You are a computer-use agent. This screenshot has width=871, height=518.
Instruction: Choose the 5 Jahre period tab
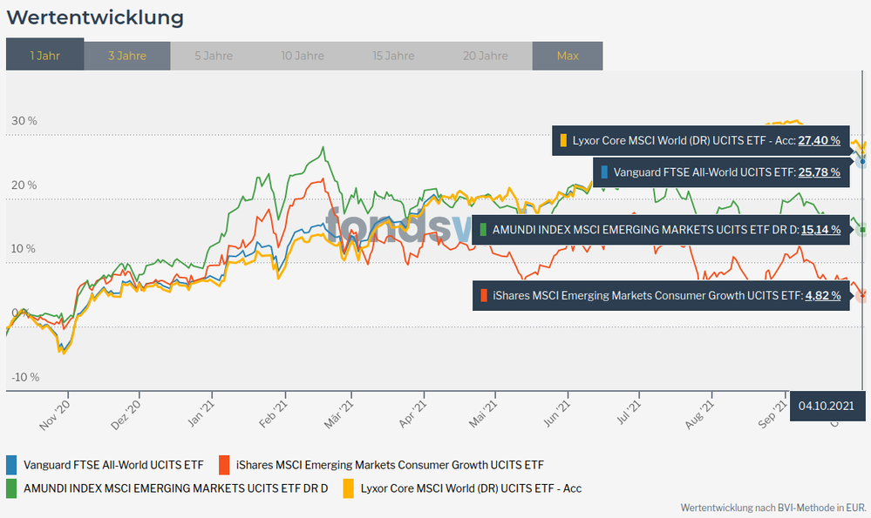click(214, 56)
